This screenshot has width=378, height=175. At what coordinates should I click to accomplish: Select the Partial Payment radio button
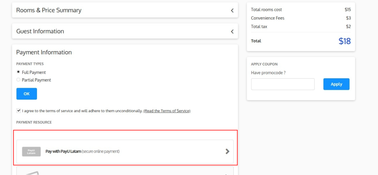click(18, 80)
